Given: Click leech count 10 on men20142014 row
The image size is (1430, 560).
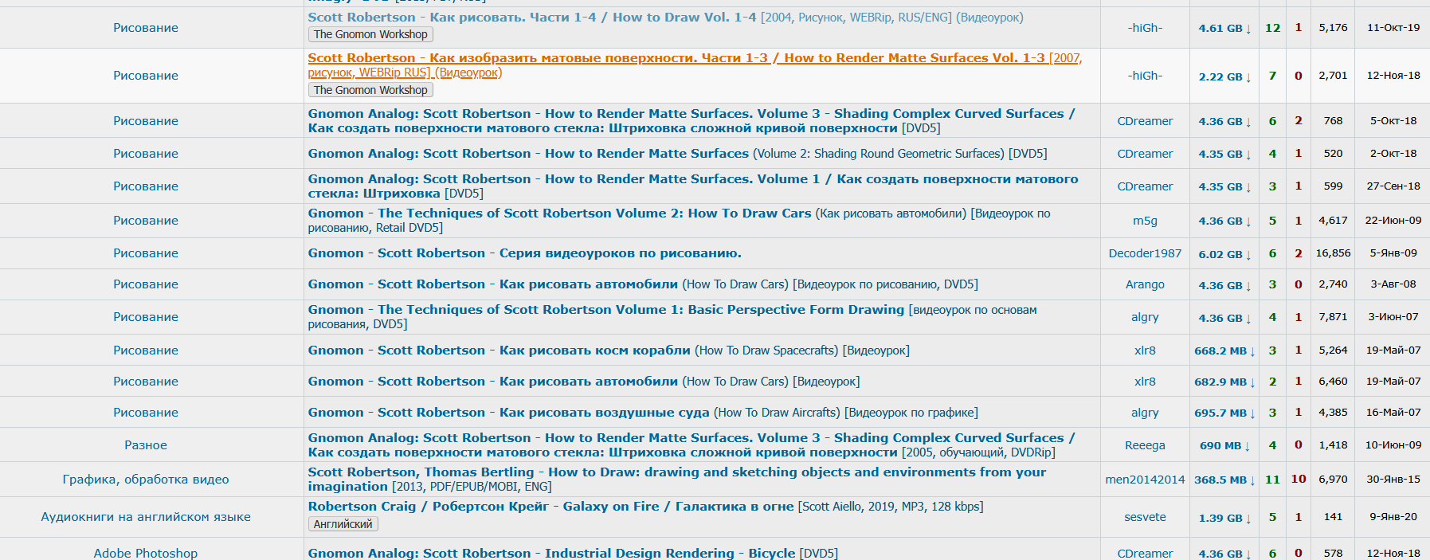Looking at the screenshot, I should pyautogui.click(x=1299, y=479).
